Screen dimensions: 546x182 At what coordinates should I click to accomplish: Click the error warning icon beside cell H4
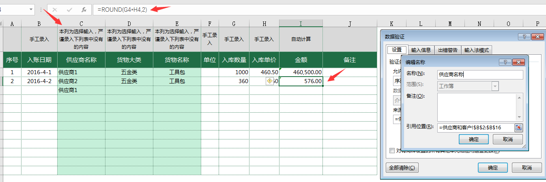pyautogui.click(x=269, y=81)
